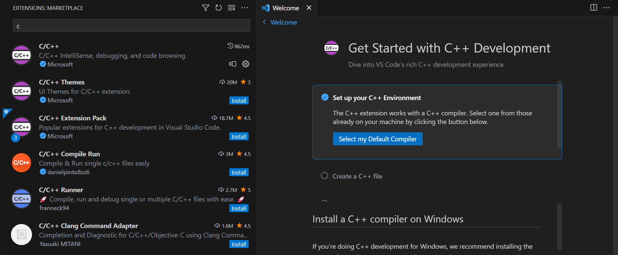Open C/C++ Runner title
The image size is (618, 255).
61,190
